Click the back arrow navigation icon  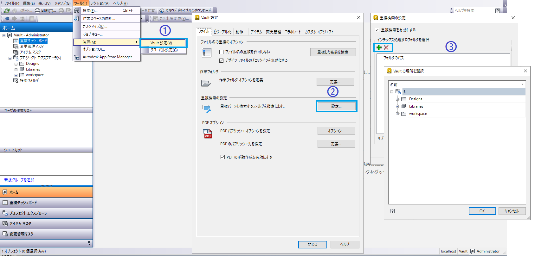tap(7, 19)
